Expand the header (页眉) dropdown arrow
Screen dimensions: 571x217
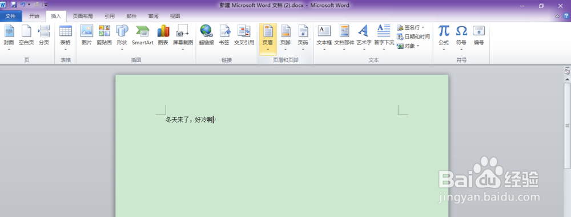(x=268, y=50)
